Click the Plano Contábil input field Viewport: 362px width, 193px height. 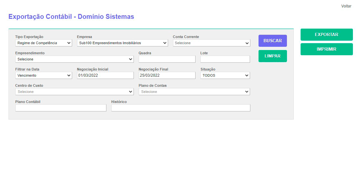pos(61,108)
